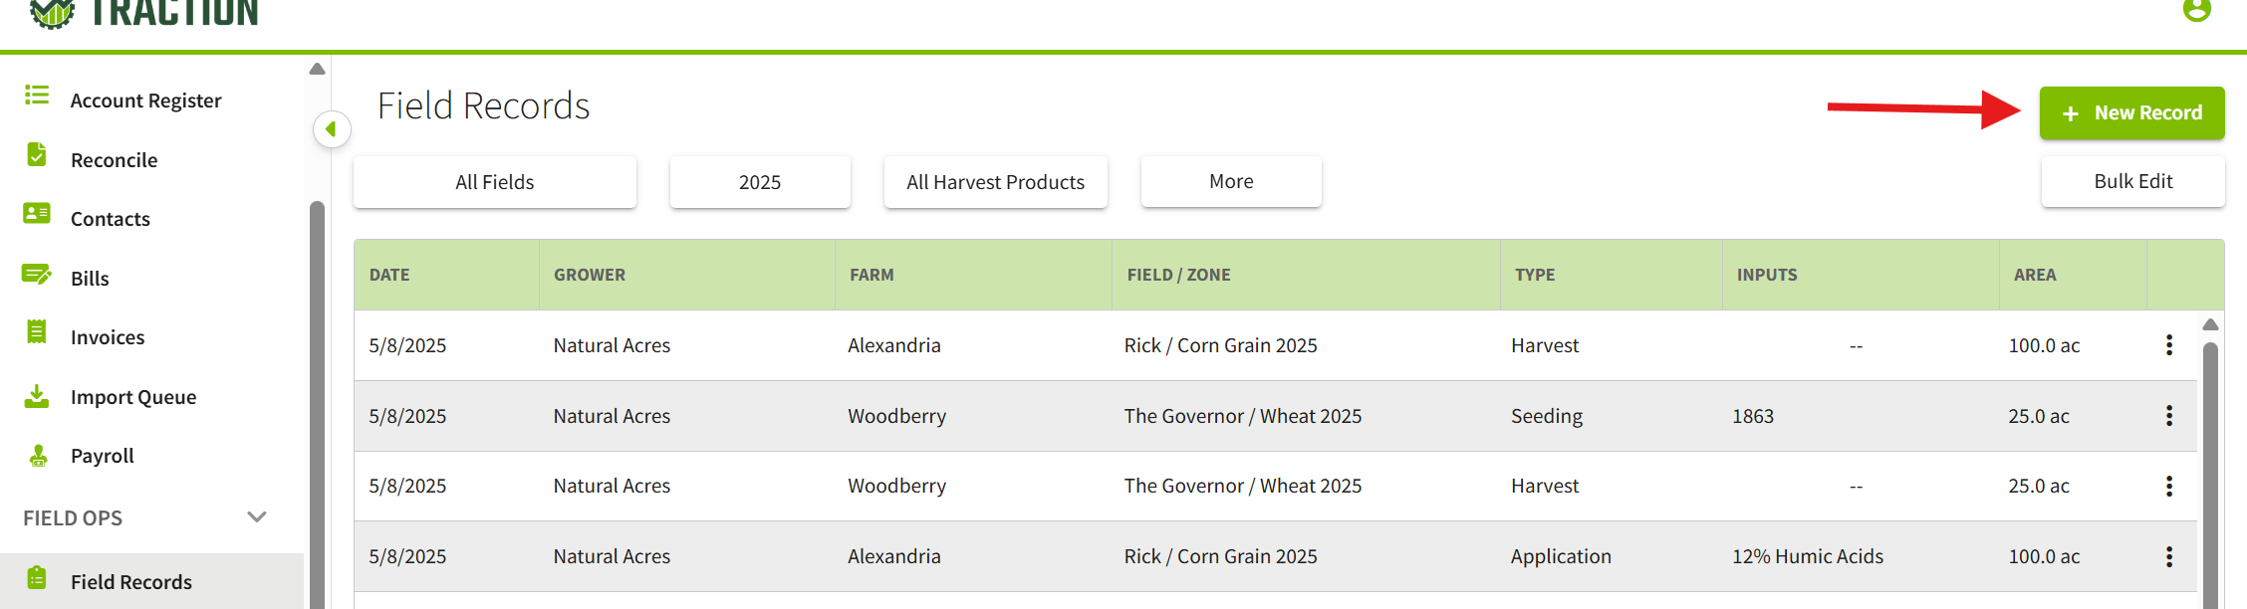Viewport: 2247px width, 609px height.
Task: Open the user profile icon at top right
Action: coord(2196,10)
